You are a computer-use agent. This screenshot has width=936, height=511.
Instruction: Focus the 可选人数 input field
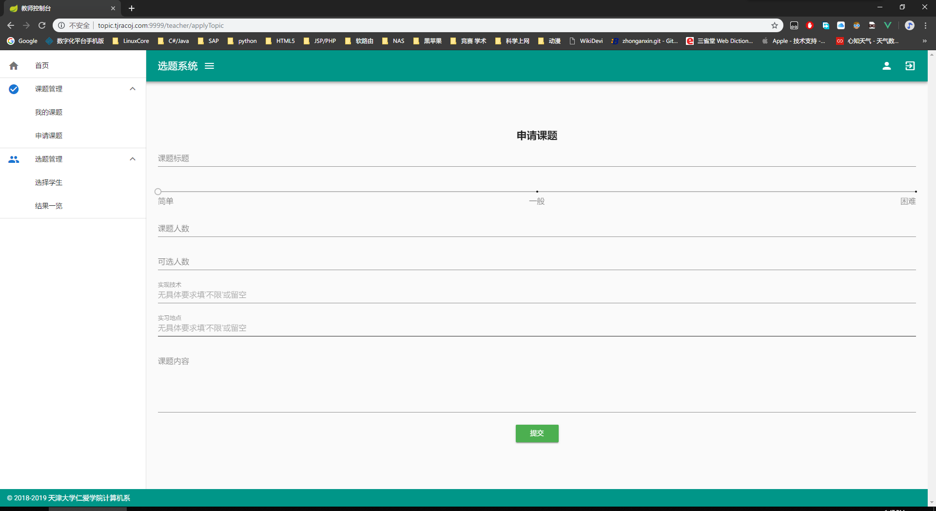coord(537,262)
